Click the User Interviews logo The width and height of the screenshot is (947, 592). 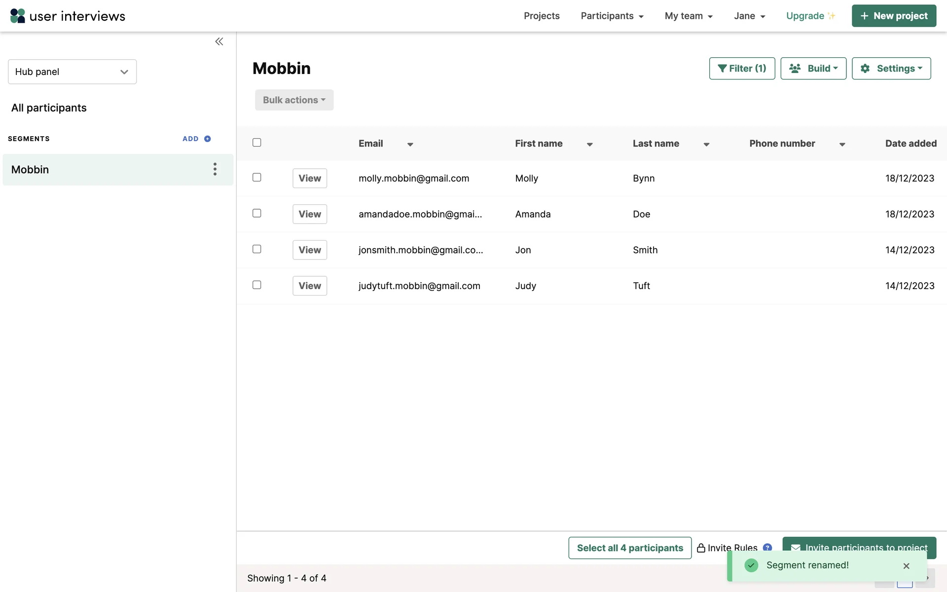[68, 16]
